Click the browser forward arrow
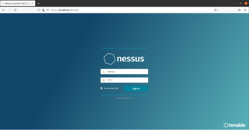This screenshot has height=130, width=249. [x=9, y=10]
